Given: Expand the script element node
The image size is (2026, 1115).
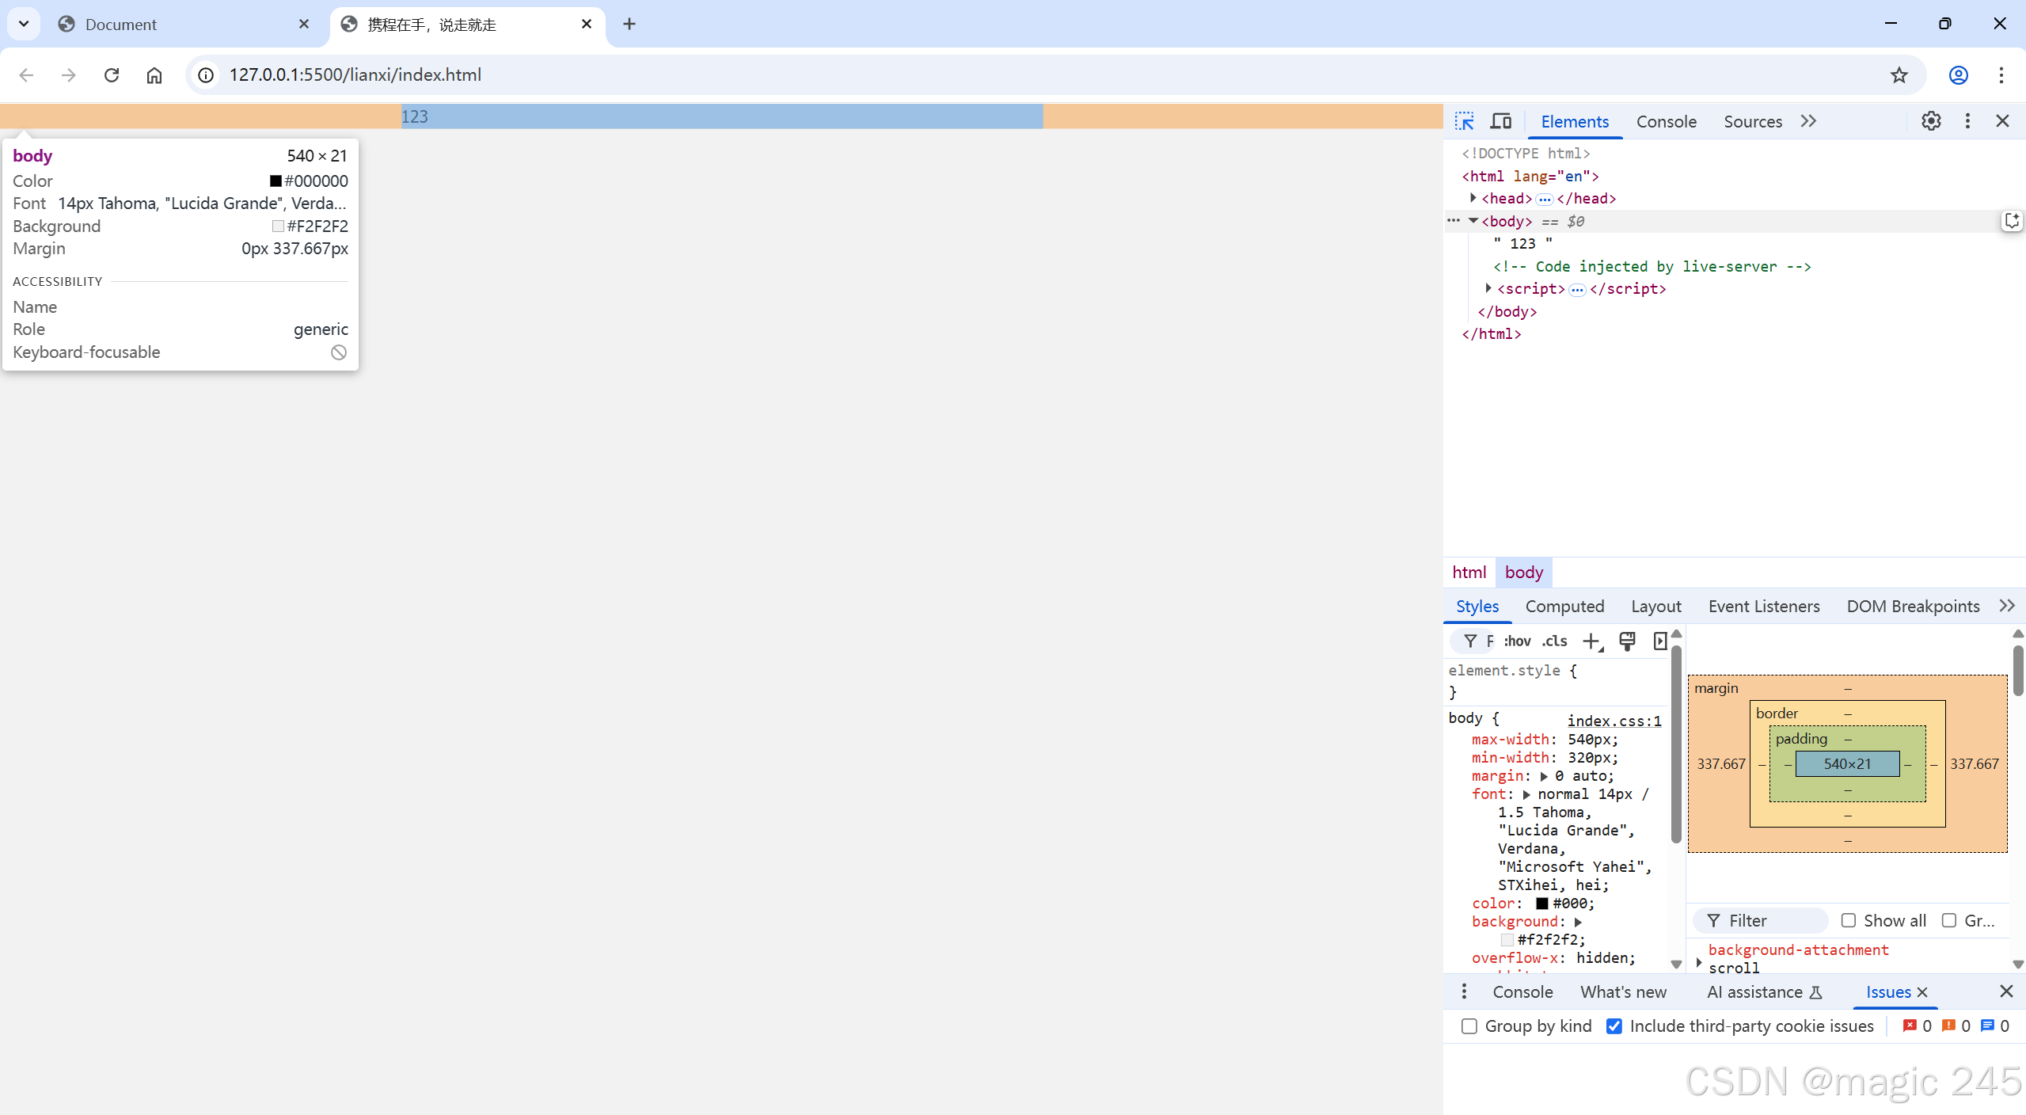Looking at the screenshot, I should (x=1488, y=288).
